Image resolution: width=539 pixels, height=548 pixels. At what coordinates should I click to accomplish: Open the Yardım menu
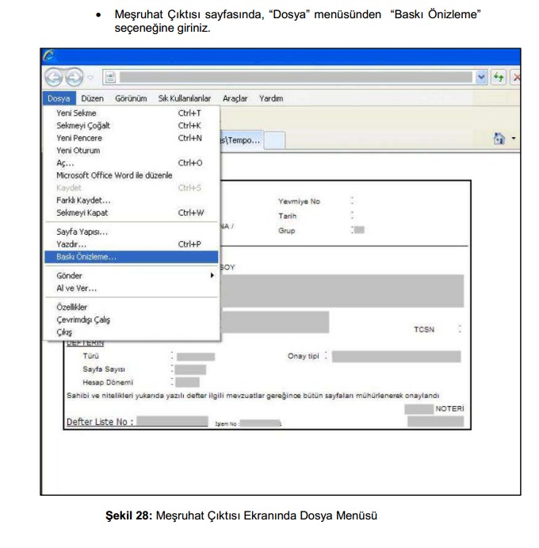pyautogui.click(x=271, y=98)
